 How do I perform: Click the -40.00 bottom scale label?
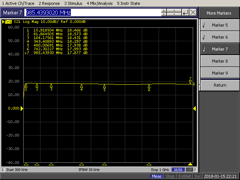point(13,162)
